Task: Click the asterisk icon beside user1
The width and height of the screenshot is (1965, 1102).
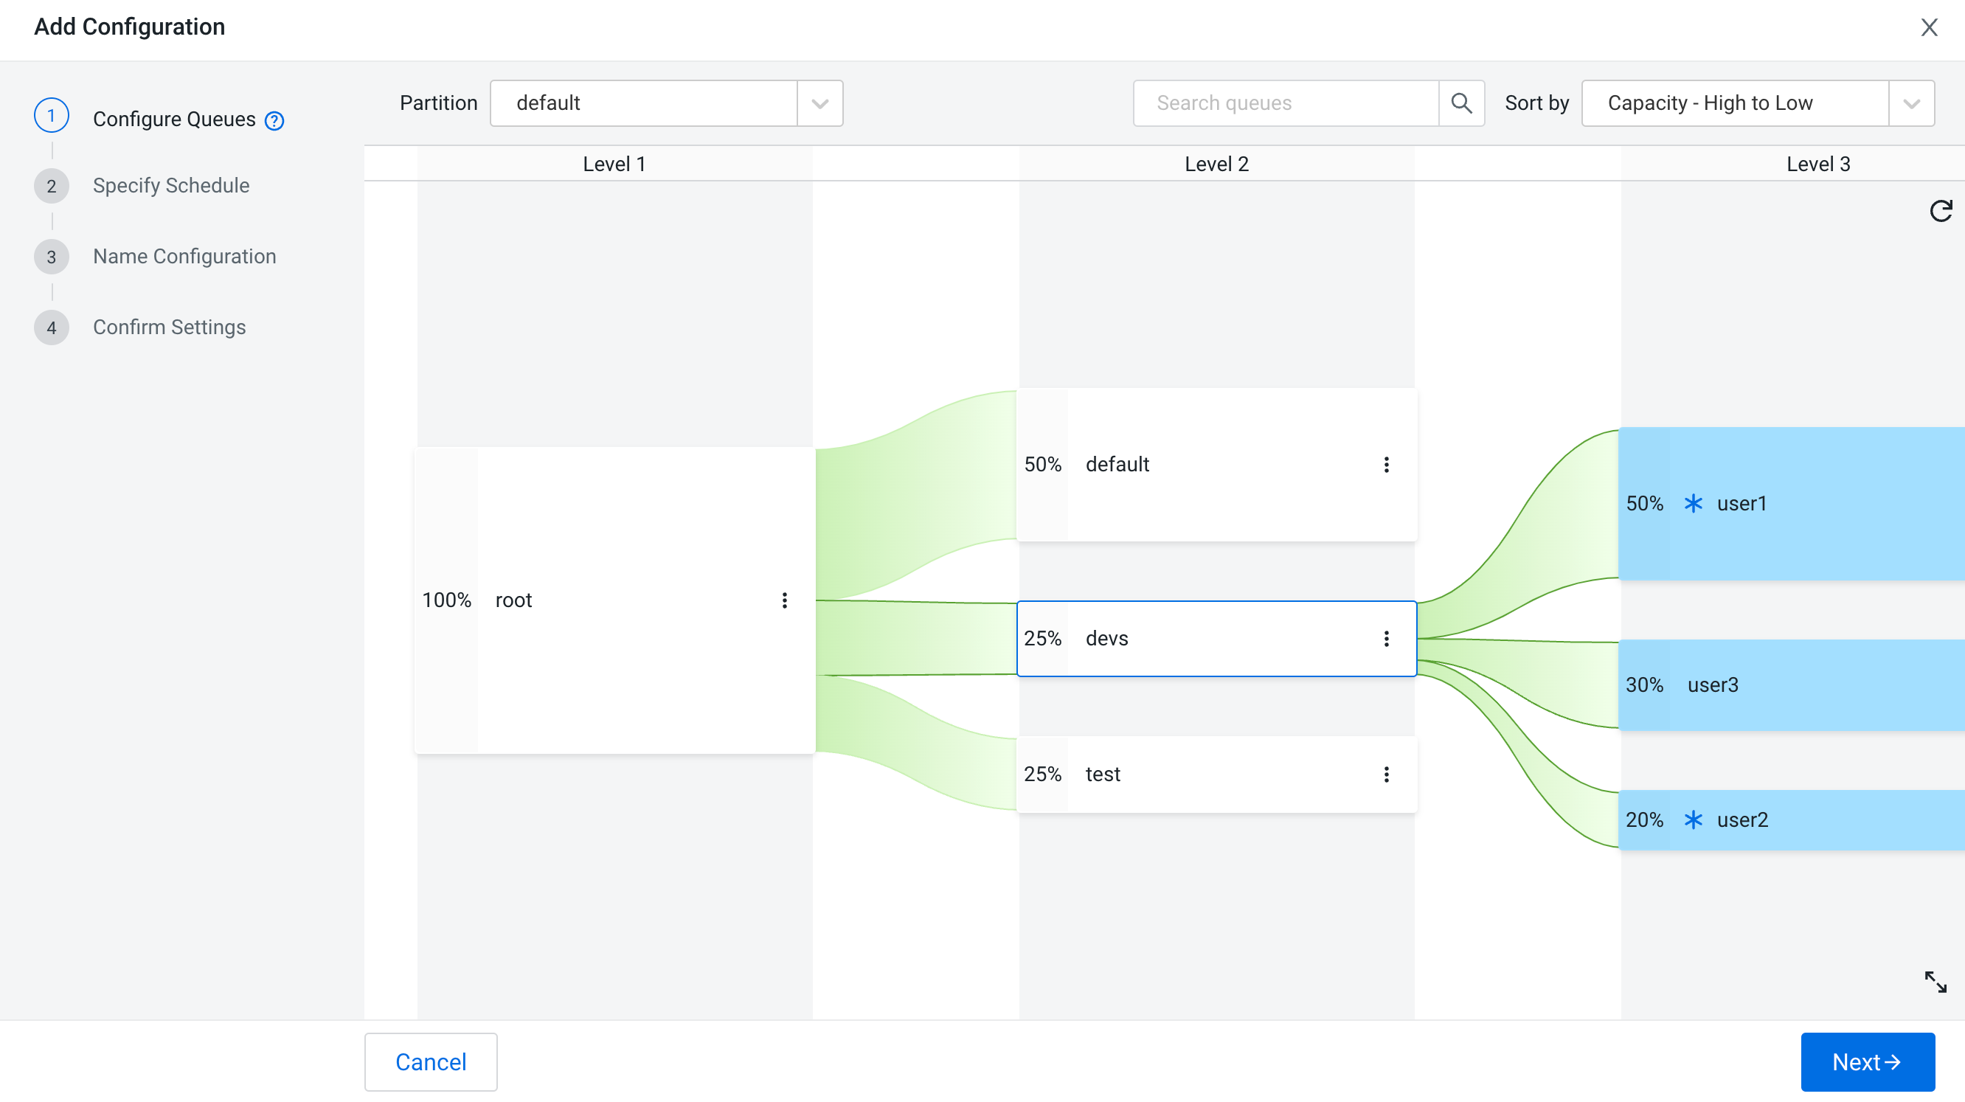Action: point(1694,502)
